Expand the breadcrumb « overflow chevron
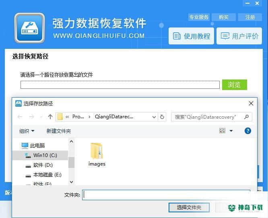The image size is (268, 218). tap(67, 117)
